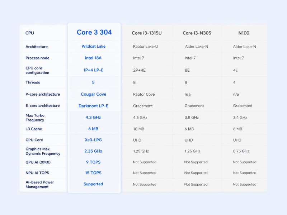Select the '8E' cell

point(187,70)
